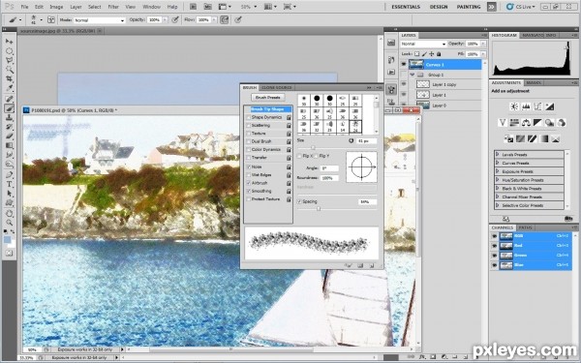
Task: Select the Quick Selection tool
Action: pos(9,70)
